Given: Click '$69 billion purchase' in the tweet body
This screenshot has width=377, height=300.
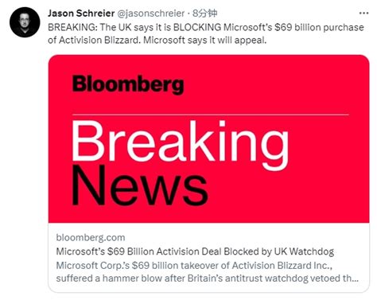Looking at the screenshot, I should (x=319, y=27).
